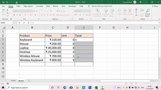Click the Tell me lightbulb icon
Viewport: 161px width, 90px height.
click(x=89, y=6)
